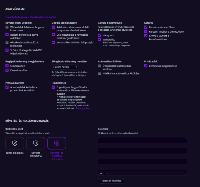Enable 'Hivatkozás-auditnaplózás blokkolása' checkbox
The width and height of the screenshot is (200, 187).
pos(7,42)
